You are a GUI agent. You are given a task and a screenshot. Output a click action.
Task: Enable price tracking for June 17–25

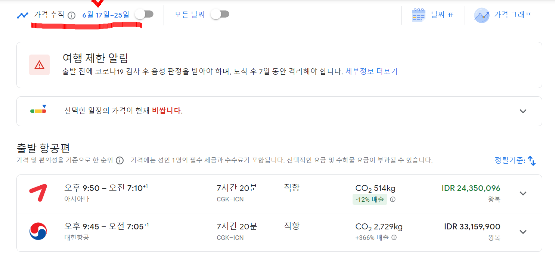click(x=144, y=14)
